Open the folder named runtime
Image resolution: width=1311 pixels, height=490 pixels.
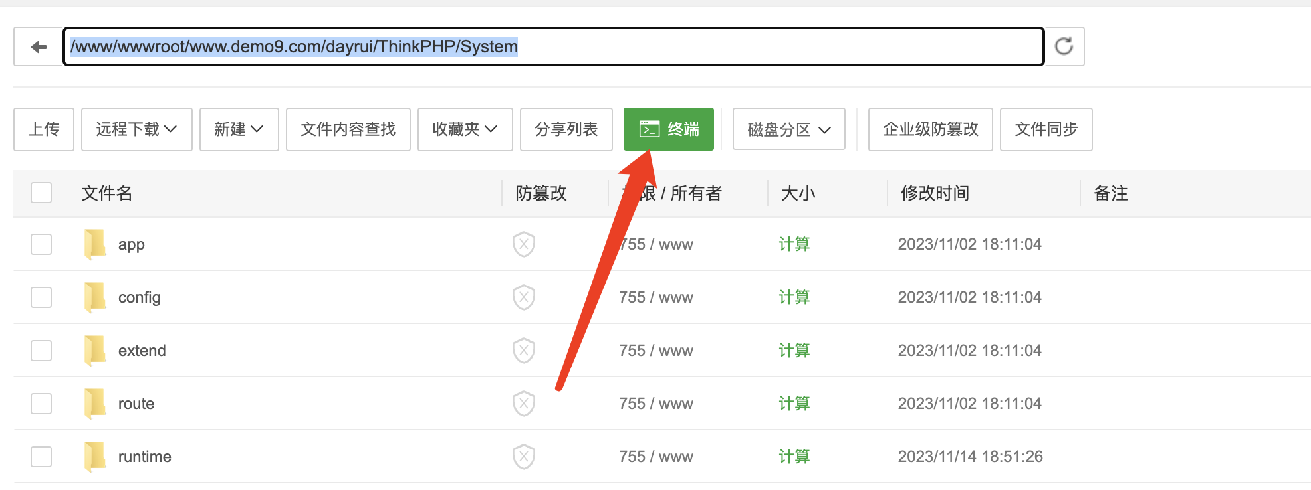(145, 457)
